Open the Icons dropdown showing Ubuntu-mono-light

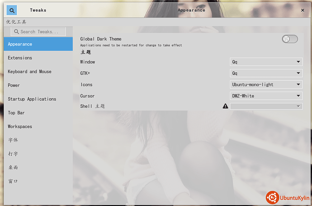tap(266, 84)
